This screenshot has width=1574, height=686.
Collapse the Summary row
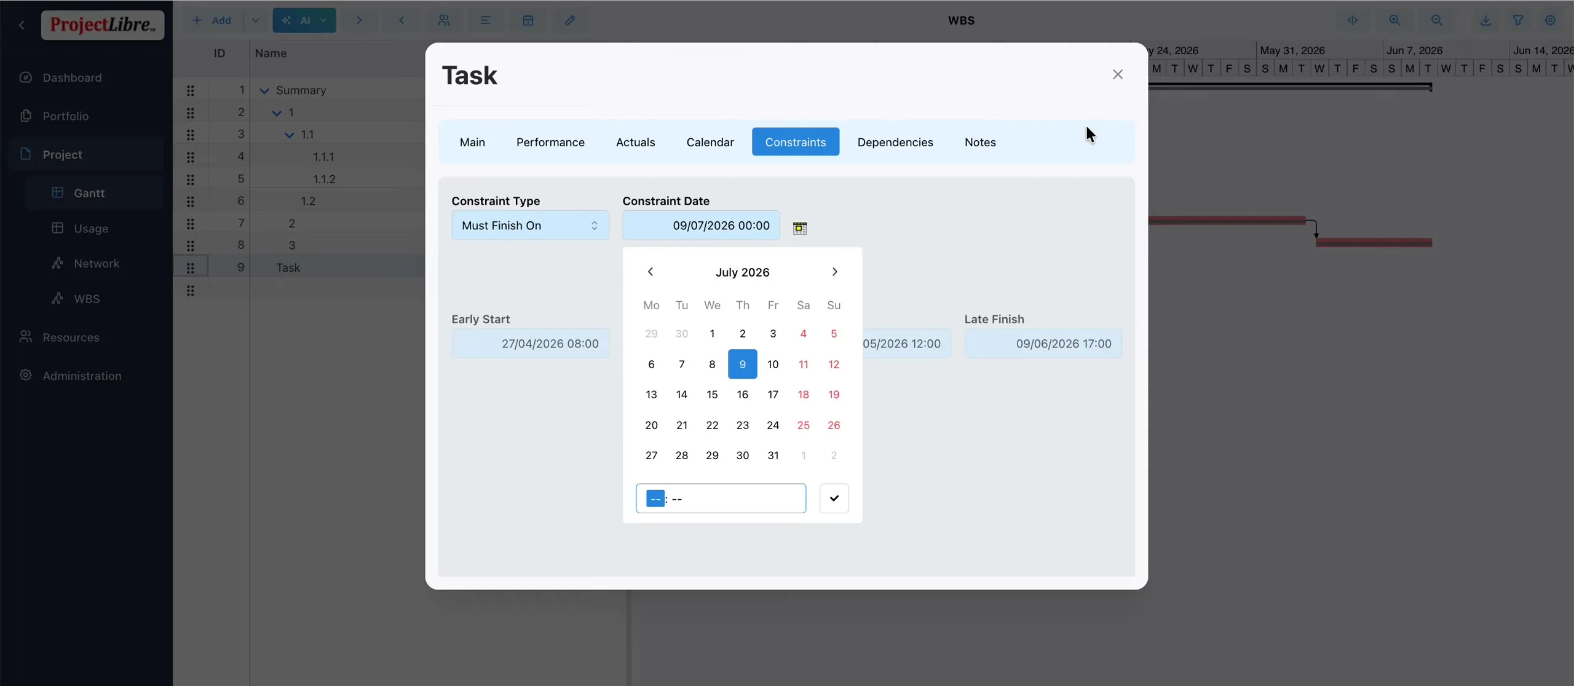point(264,91)
